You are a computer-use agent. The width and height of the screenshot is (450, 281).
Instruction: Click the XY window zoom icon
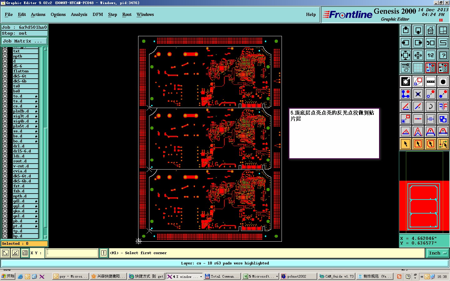click(443, 30)
